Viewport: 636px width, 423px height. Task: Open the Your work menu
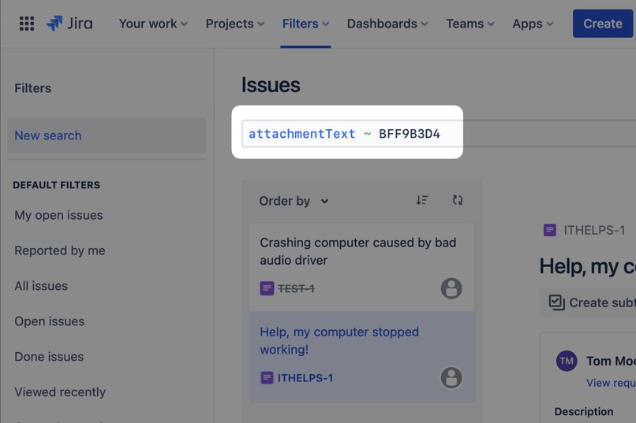pyautogui.click(x=153, y=24)
